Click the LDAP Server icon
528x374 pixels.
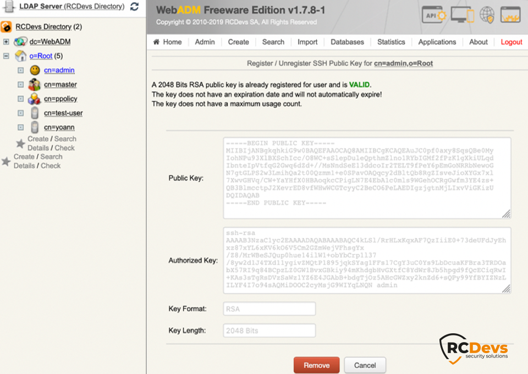point(9,7)
